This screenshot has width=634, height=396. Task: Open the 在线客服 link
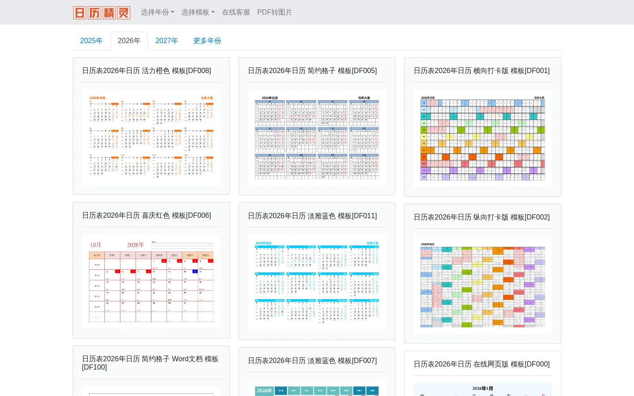click(236, 12)
